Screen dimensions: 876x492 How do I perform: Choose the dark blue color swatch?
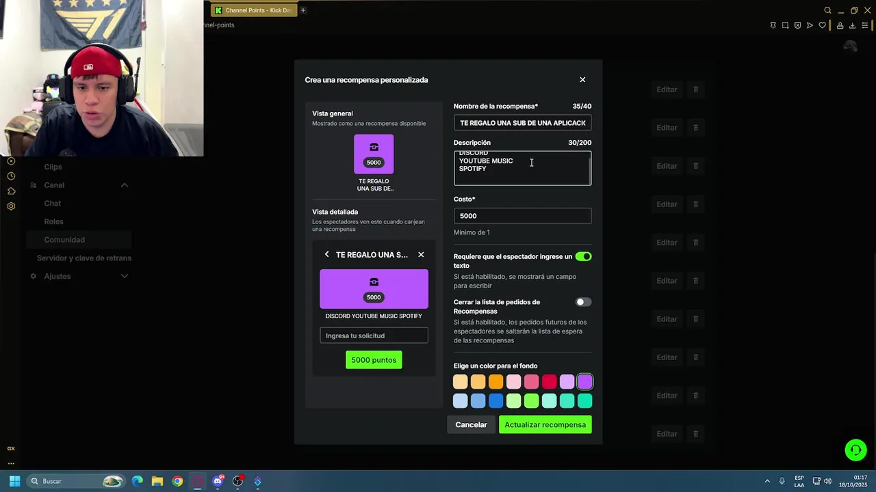pos(495,401)
